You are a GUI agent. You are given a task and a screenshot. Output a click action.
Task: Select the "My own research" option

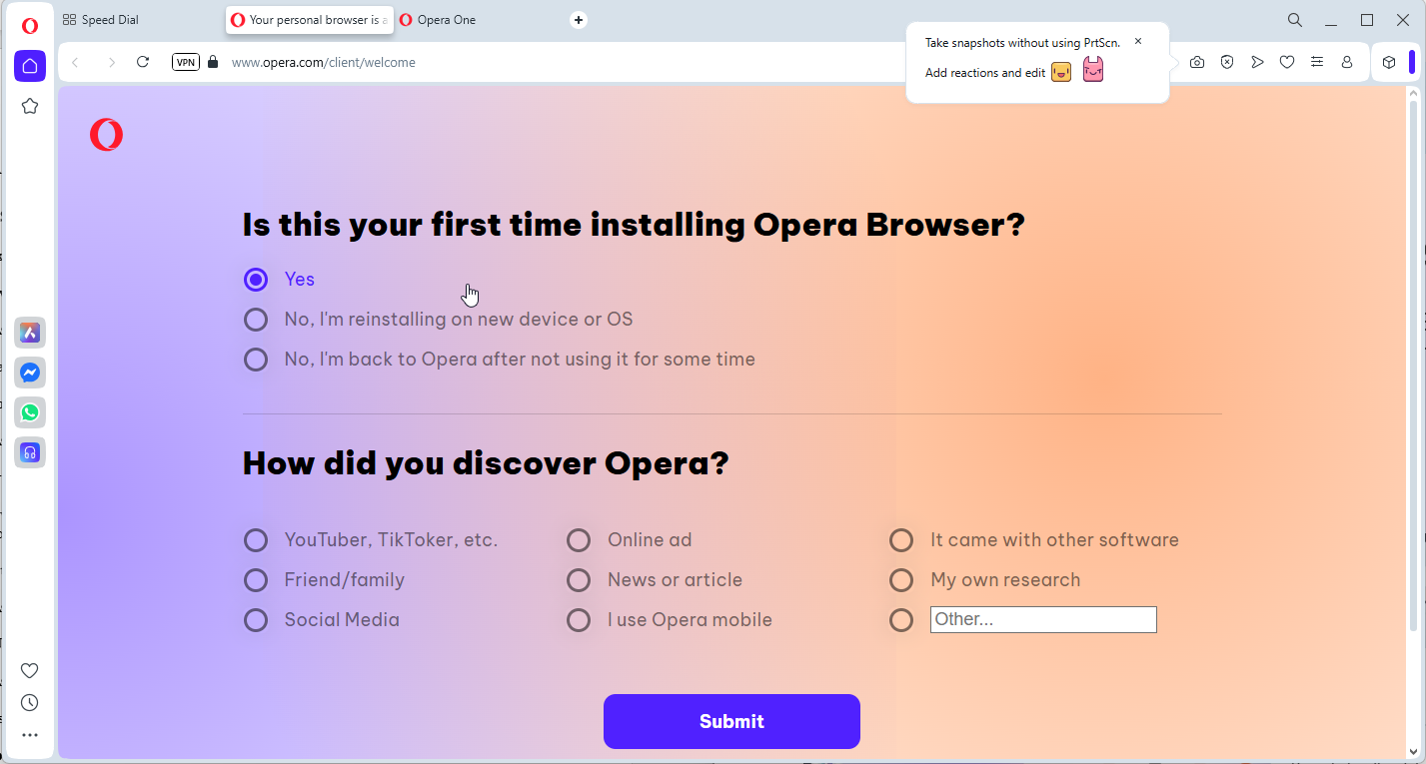coord(901,580)
